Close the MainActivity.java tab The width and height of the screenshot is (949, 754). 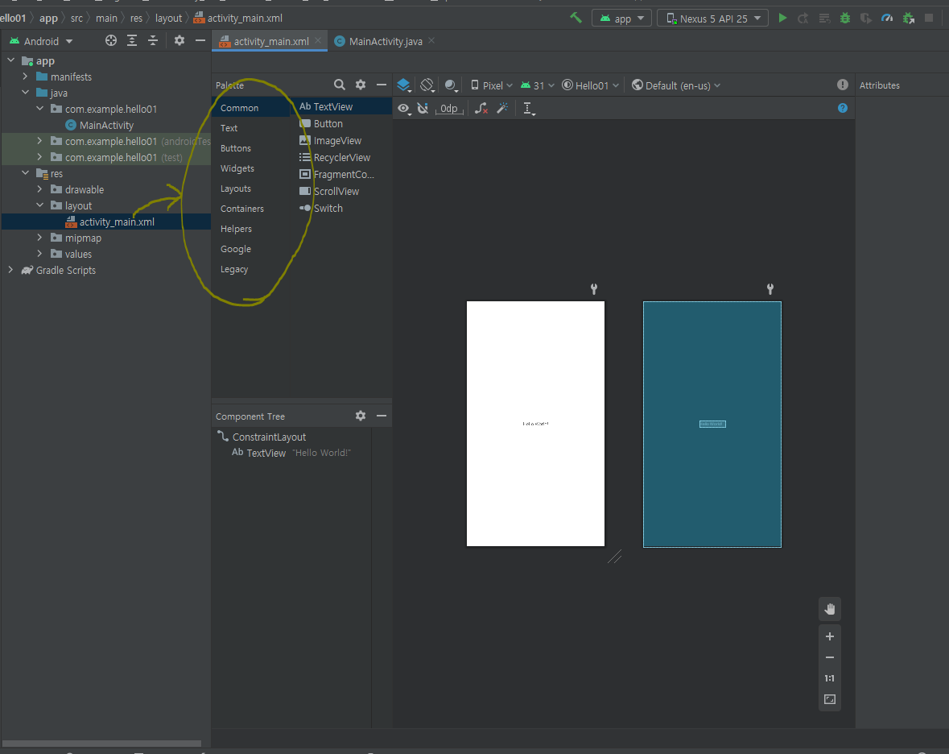(x=431, y=40)
